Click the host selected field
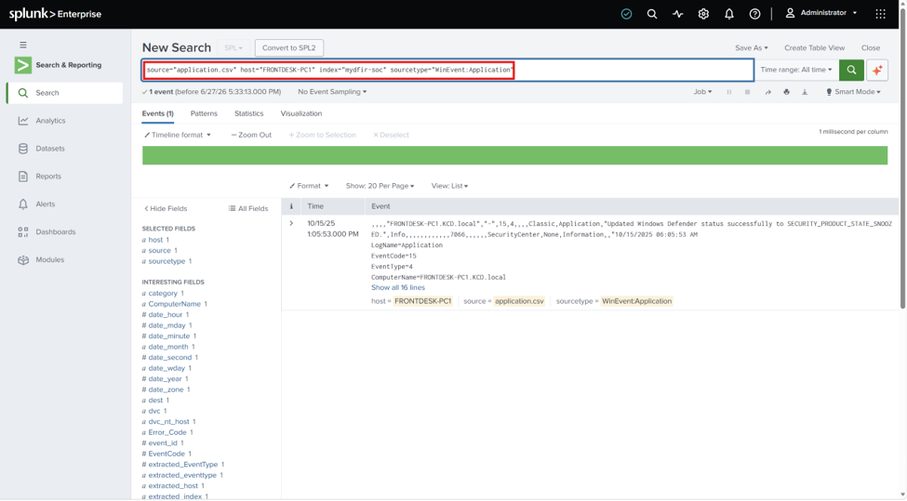Image resolution: width=907 pixels, height=501 pixels. [155, 240]
